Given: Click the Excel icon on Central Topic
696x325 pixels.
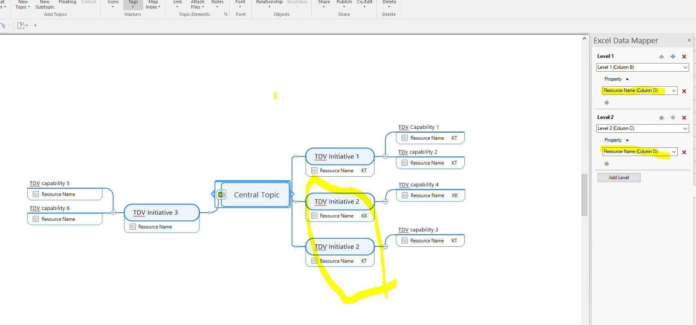Looking at the screenshot, I should tap(221, 195).
